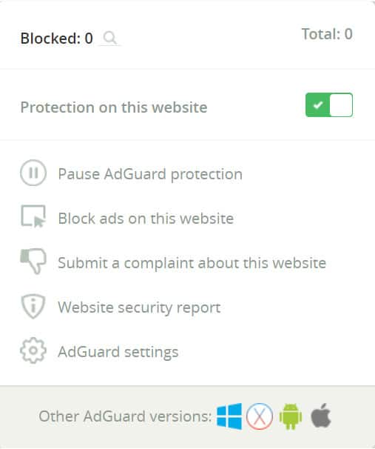
Task: Open AdGuard for iOS Apple icon
Action: [321, 416]
